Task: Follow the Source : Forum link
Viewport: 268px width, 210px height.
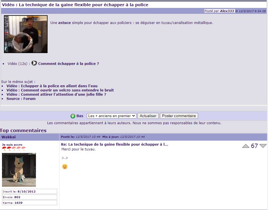Action: click(x=21, y=99)
